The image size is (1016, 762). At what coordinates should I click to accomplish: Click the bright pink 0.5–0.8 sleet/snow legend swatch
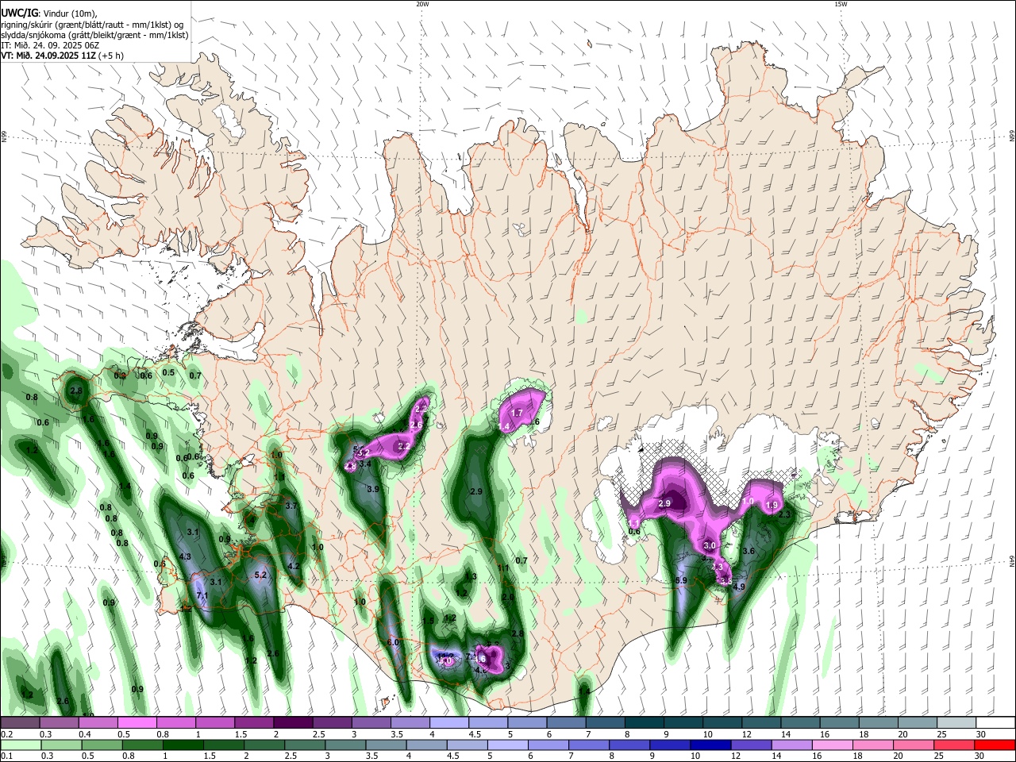pyautogui.click(x=137, y=723)
